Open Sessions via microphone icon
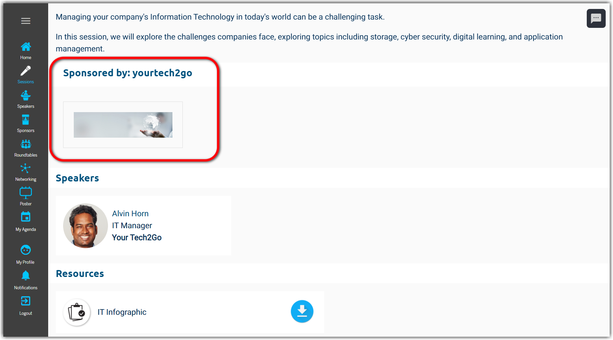This screenshot has width=613, height=340. (x=26, y=71)
